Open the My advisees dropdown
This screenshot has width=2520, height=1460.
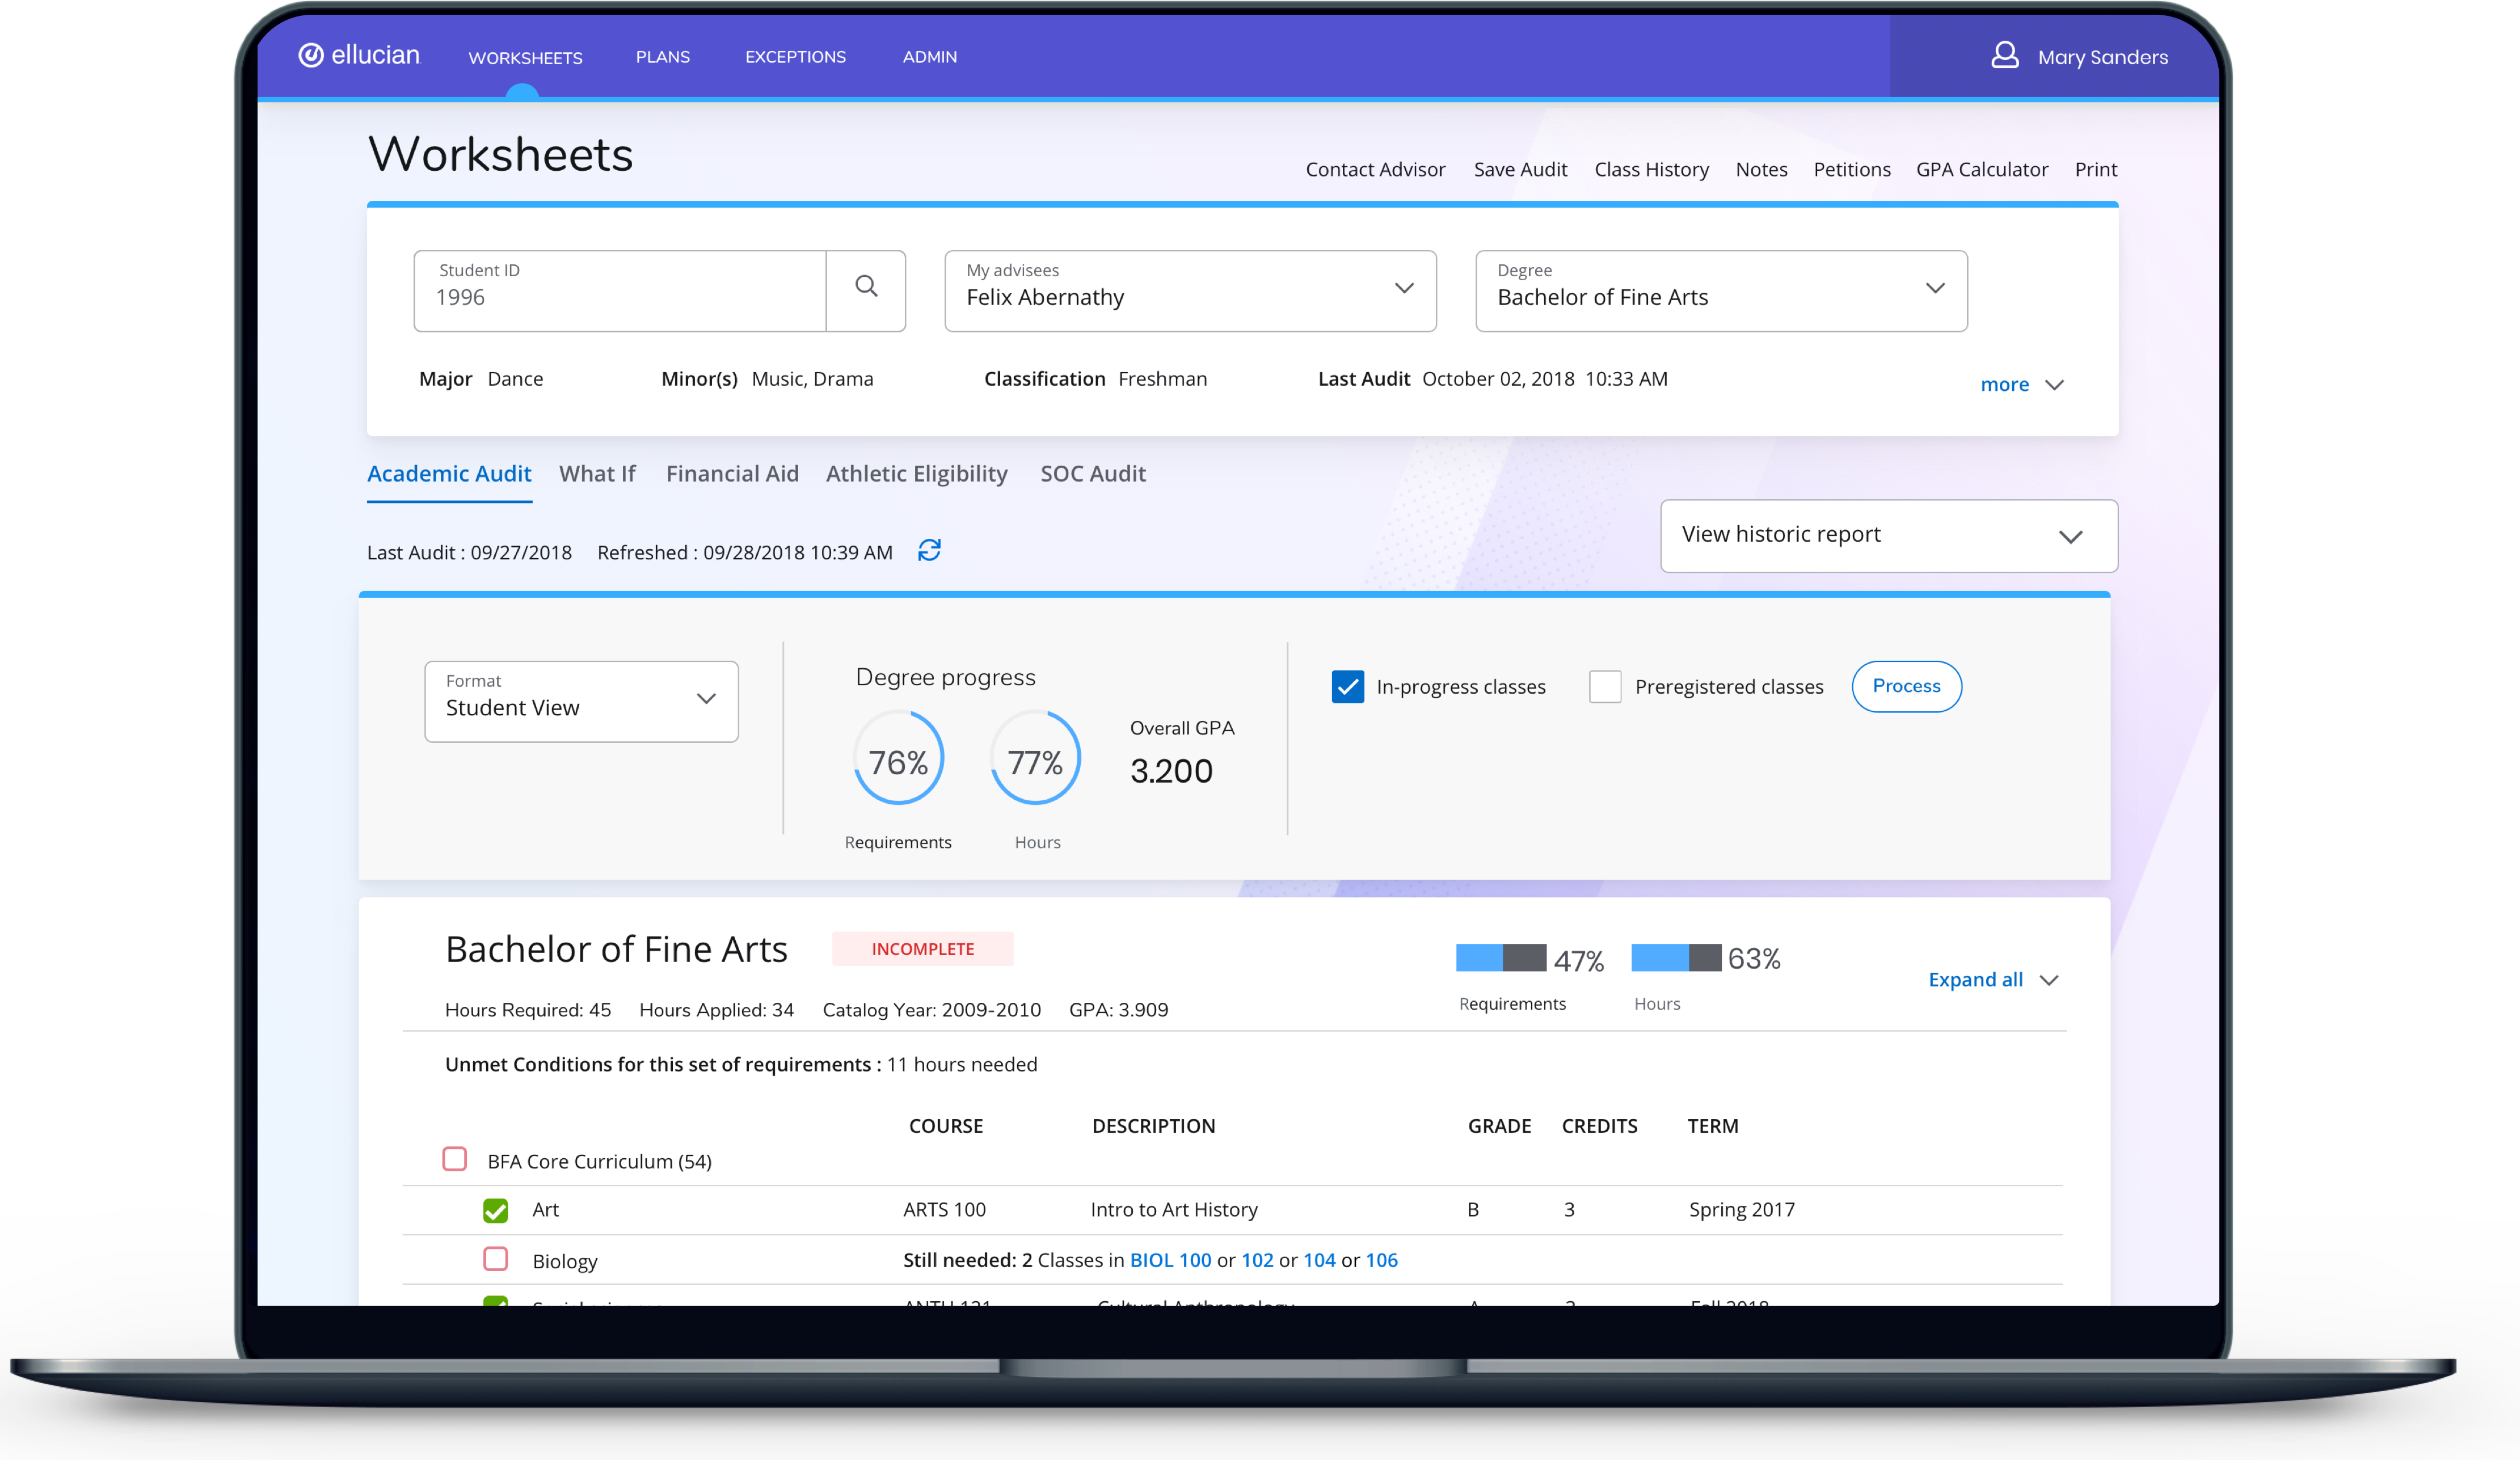tap(1190, 291)
